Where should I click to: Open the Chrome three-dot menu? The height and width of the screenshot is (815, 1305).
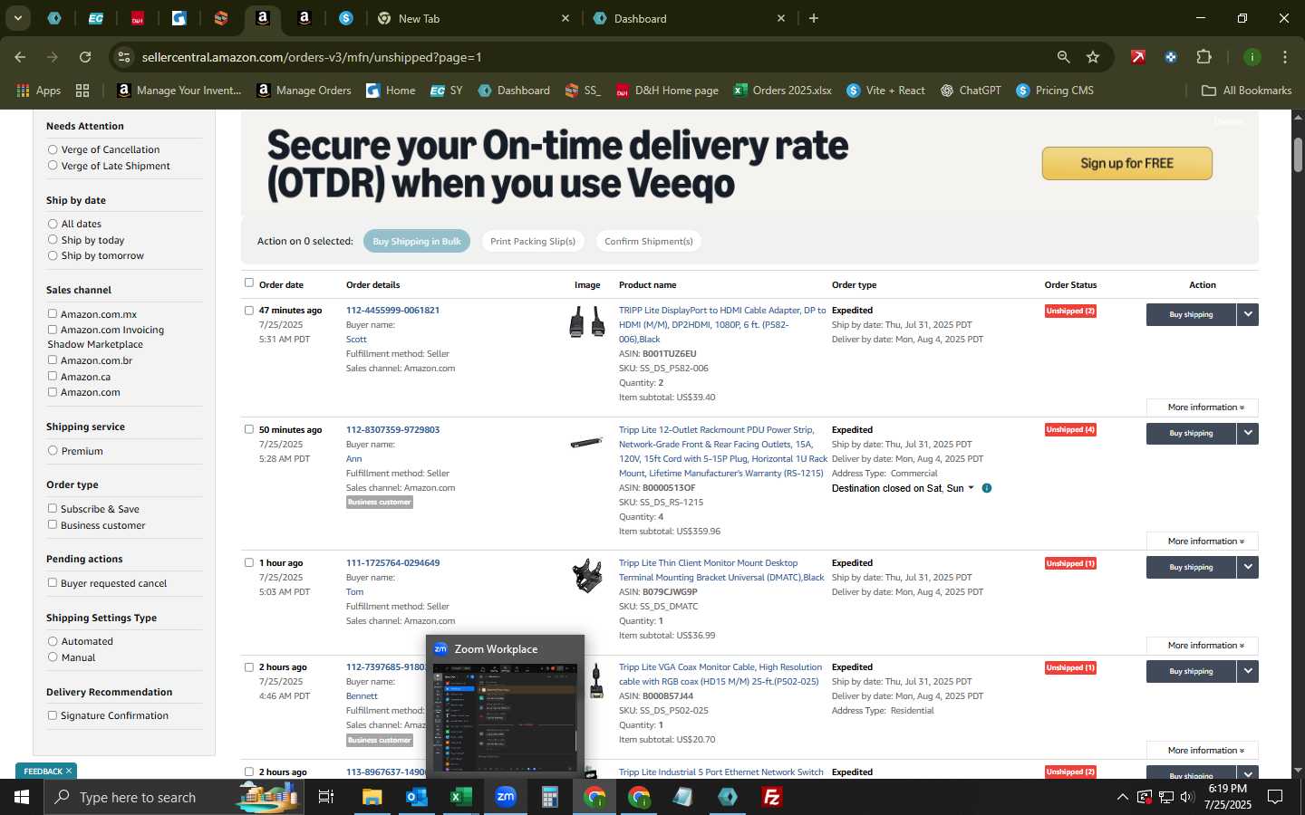point(1285,57)
